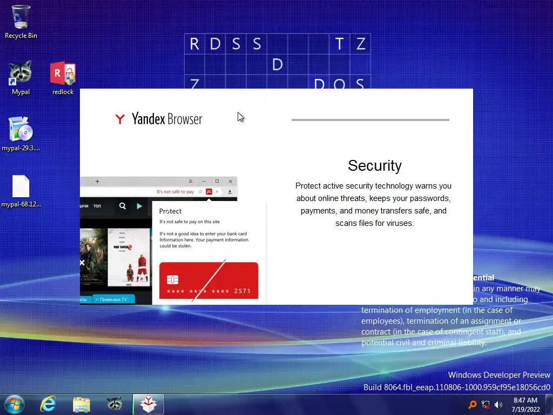Open the volume speaker tray icon

click(498, 404)
